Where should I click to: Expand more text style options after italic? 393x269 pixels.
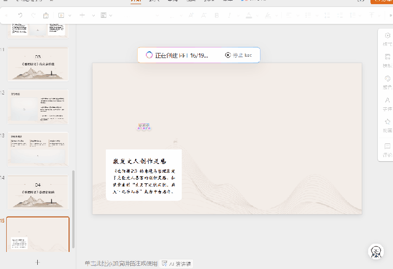(238, 16)
